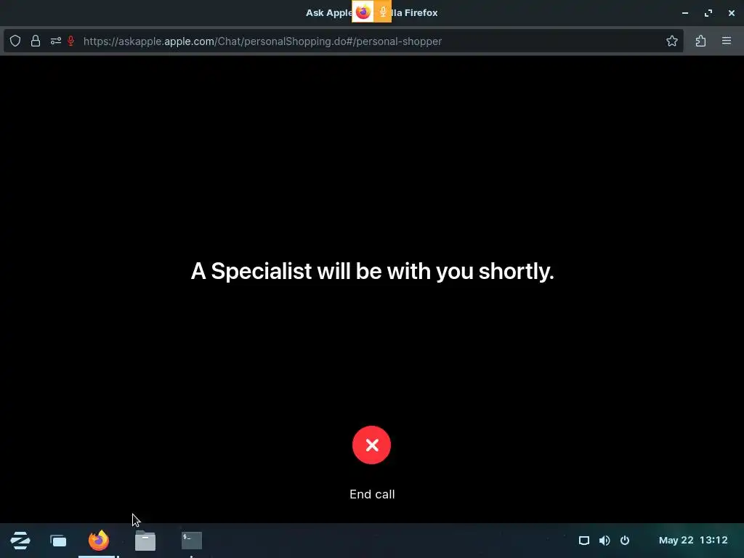Bookmark this page with the star icon
744x558 pixels.
click(x=672, y=41)
